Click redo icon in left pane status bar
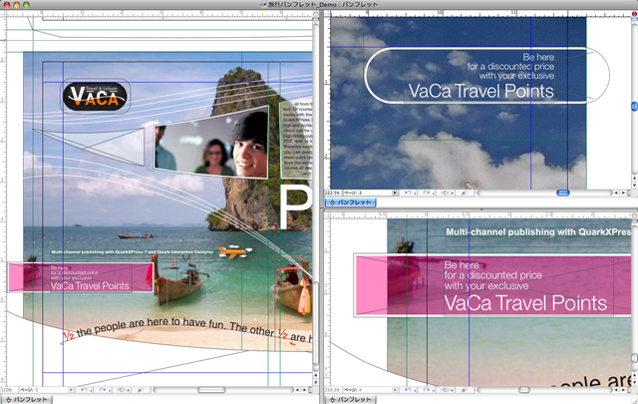The height and width of the screenshot is (404, 638). click(102, 390)
